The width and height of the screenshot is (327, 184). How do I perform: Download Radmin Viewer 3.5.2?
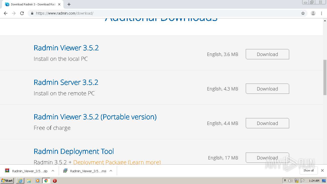pyautogui.click(x=267, y=54)
